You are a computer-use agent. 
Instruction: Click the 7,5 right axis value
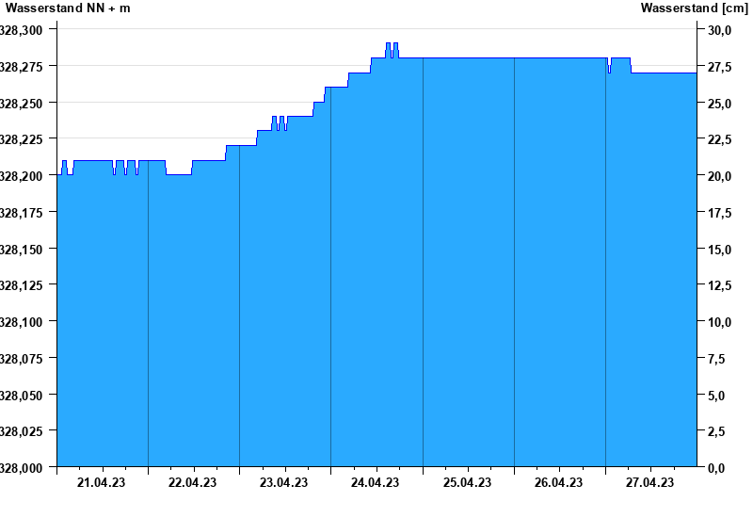tap(716, 359)
